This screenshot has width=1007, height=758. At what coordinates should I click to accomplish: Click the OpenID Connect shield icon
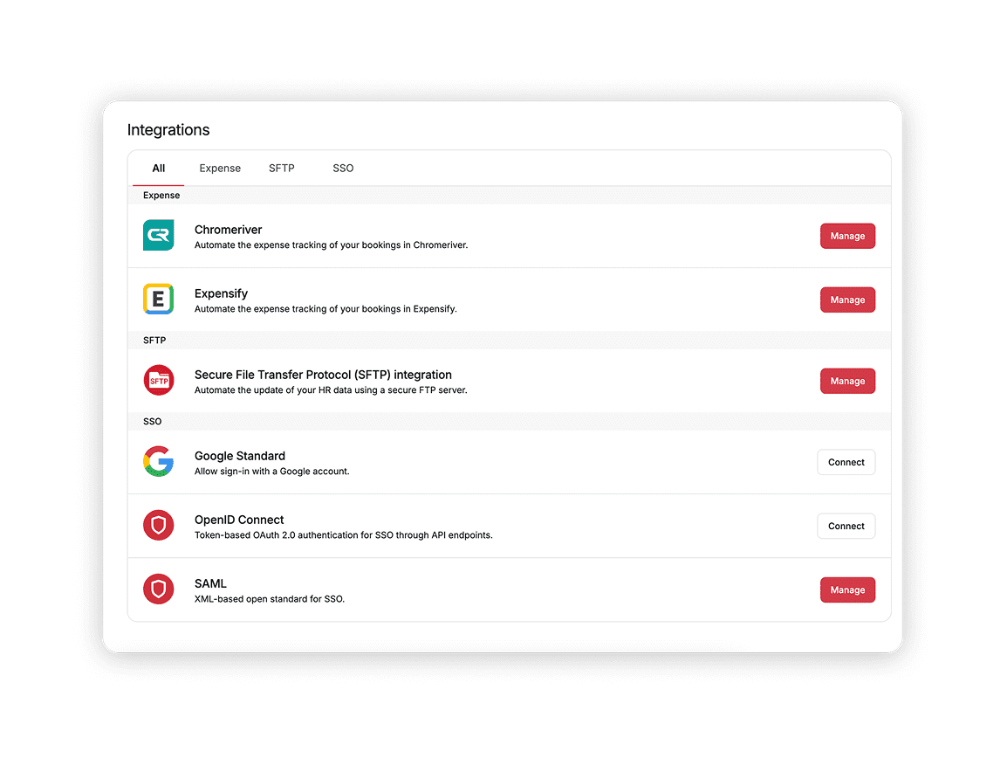pos(158,525)
